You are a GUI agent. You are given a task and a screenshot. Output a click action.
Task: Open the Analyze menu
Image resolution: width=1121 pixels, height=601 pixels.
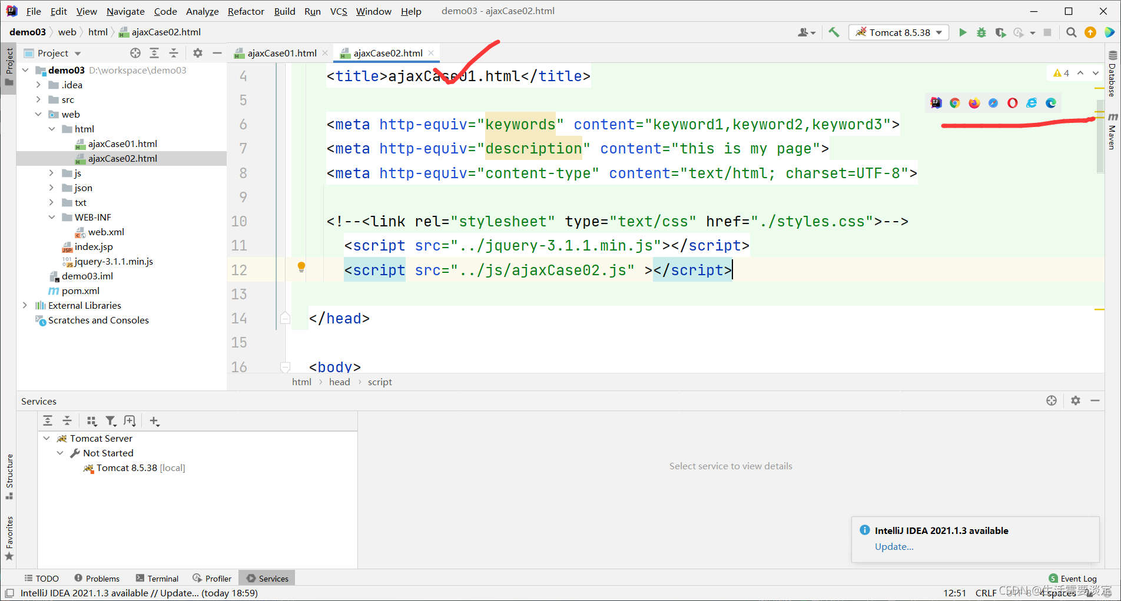tap(202, 11)
